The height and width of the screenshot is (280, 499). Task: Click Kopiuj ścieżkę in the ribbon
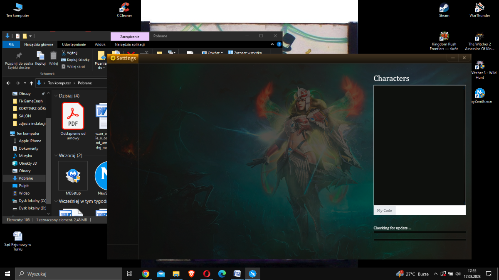click(75, 60)
